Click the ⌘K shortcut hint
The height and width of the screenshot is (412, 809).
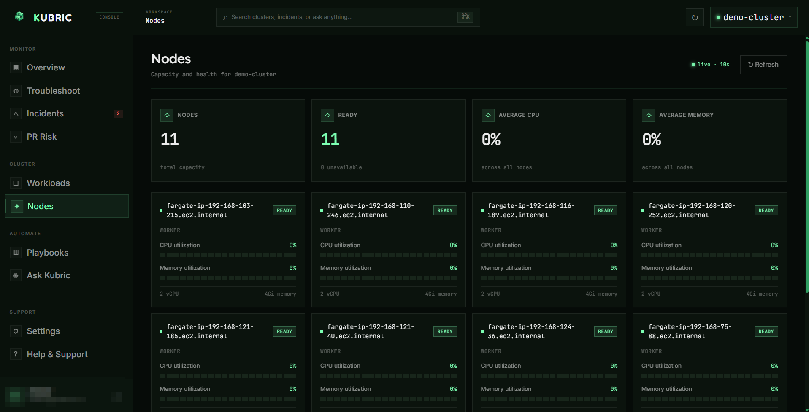click(x=465, y=17)
